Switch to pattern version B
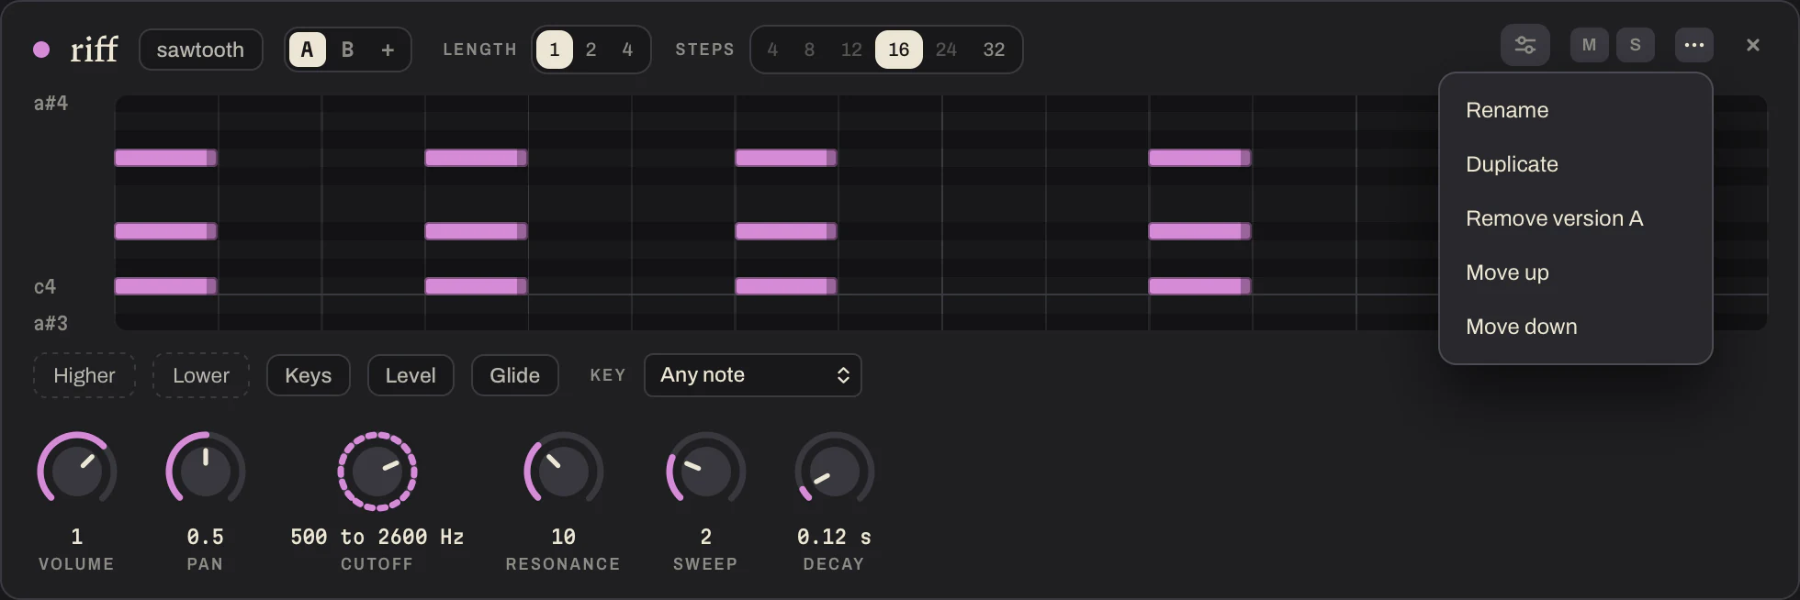The width and height of the screenshot is (1800, 600). [x=348, y=50]
